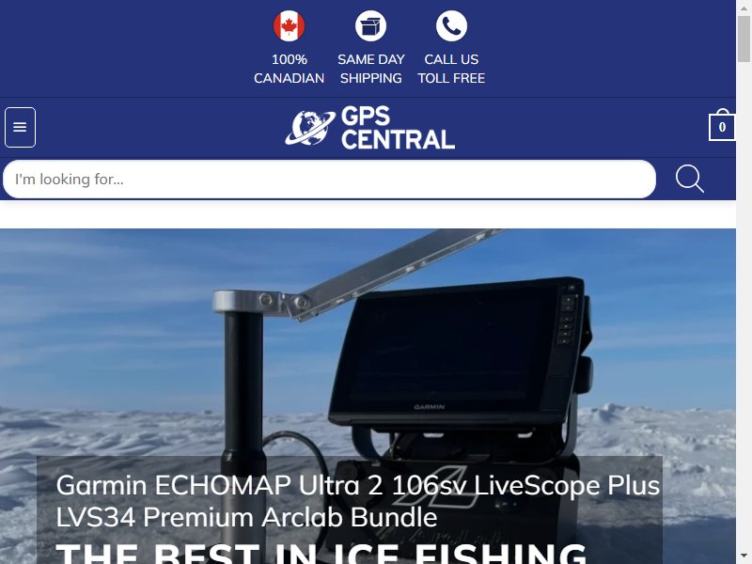Click the same day shipping box icon
Screen dimensions: 752x564
tap(370, 26)
